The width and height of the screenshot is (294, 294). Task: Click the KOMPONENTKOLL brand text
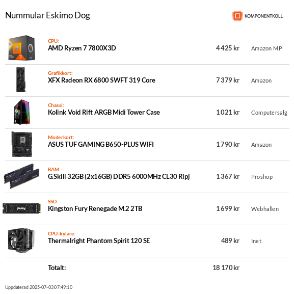pyautogui.click(x=263, y=16)
